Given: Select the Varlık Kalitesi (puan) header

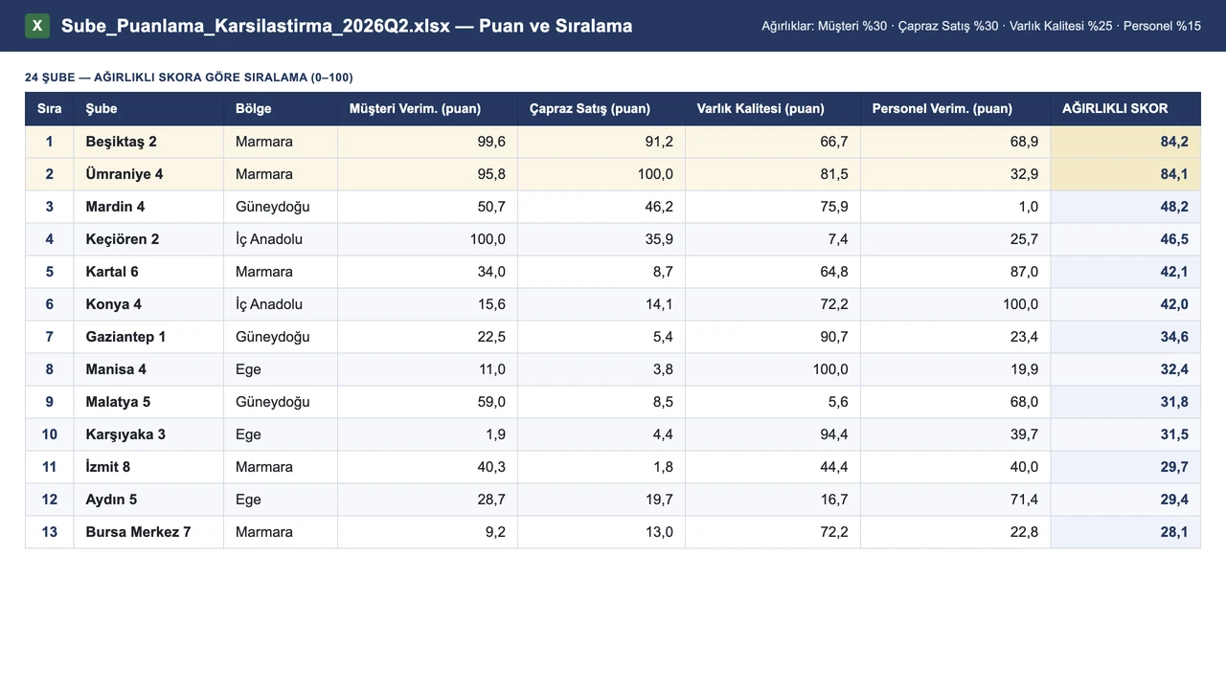Looking at the screenshot, I should pyautogui.click(x=773, y=108).
